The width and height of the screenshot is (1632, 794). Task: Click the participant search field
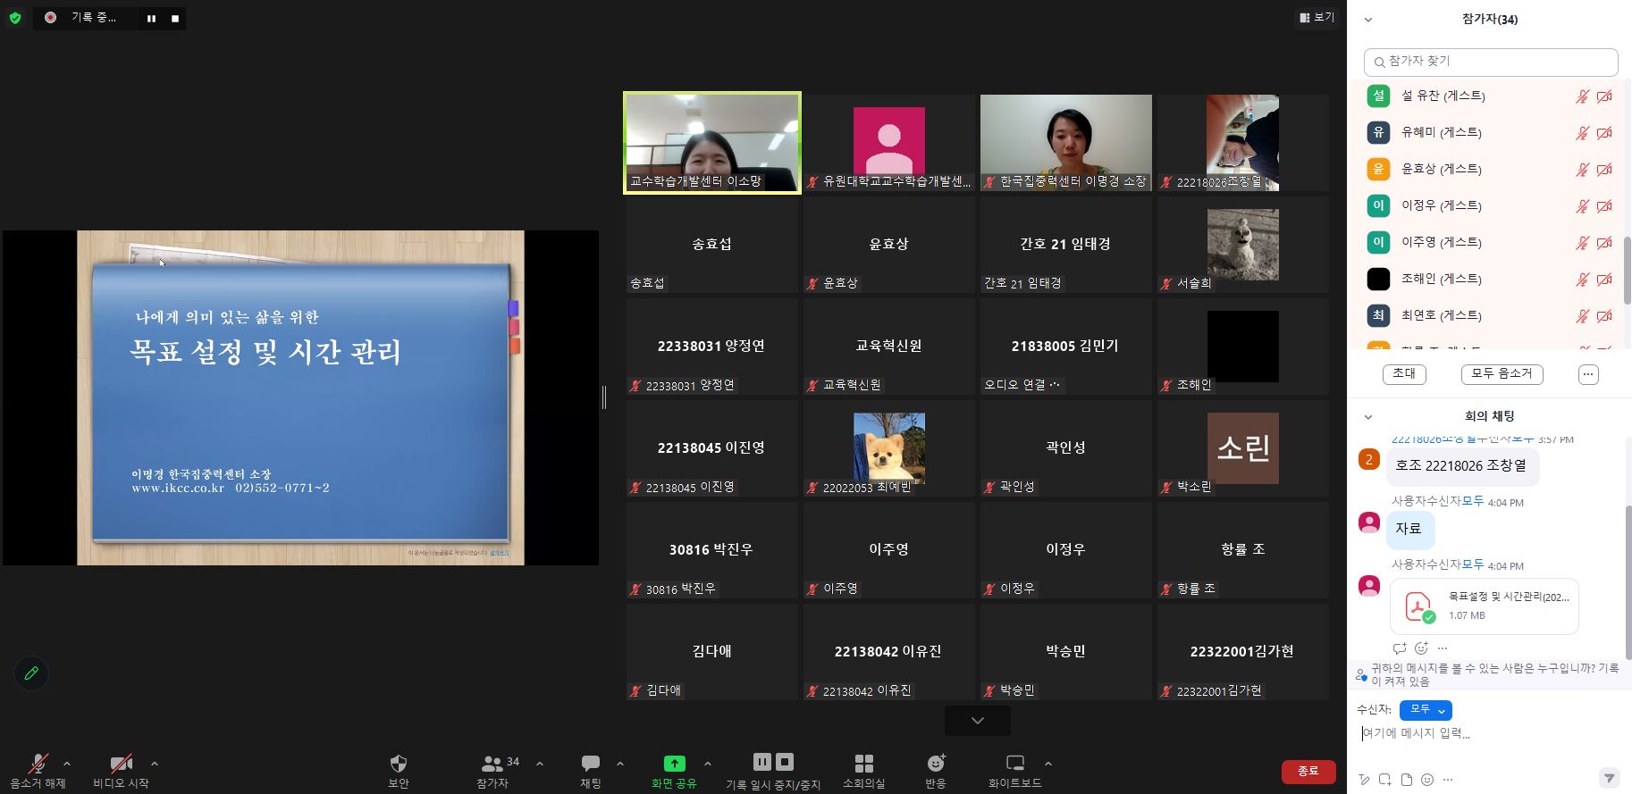coord(1491,62)
